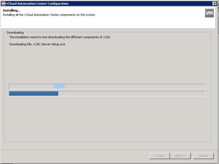This screenshot has width=219, height=164.
Task: Click the VMware logo in the header banner
Action: [x=209, y=13]
